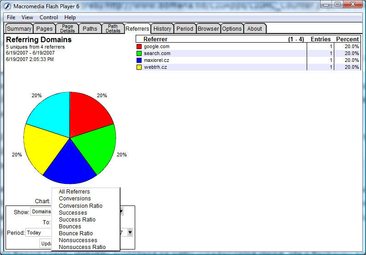
Task: Select the google.com referrer row
Action: [248, 47]
